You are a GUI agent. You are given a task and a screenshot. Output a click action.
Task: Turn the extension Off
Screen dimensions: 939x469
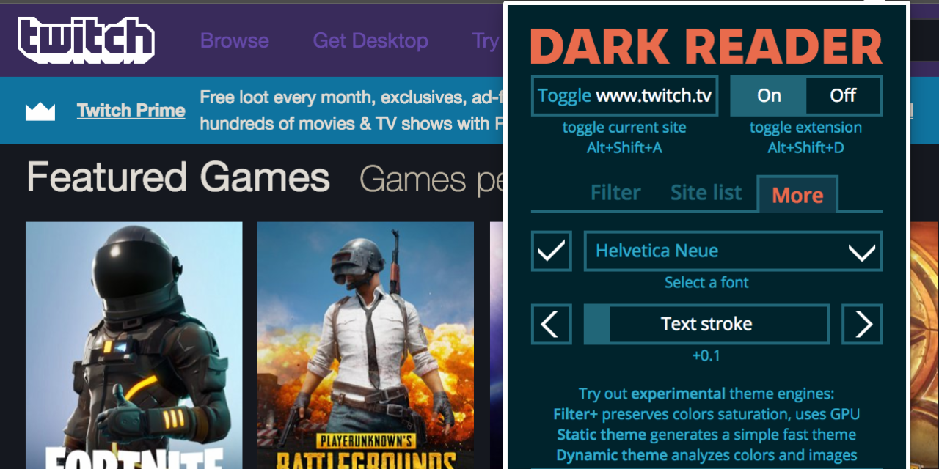coord(842,95)
